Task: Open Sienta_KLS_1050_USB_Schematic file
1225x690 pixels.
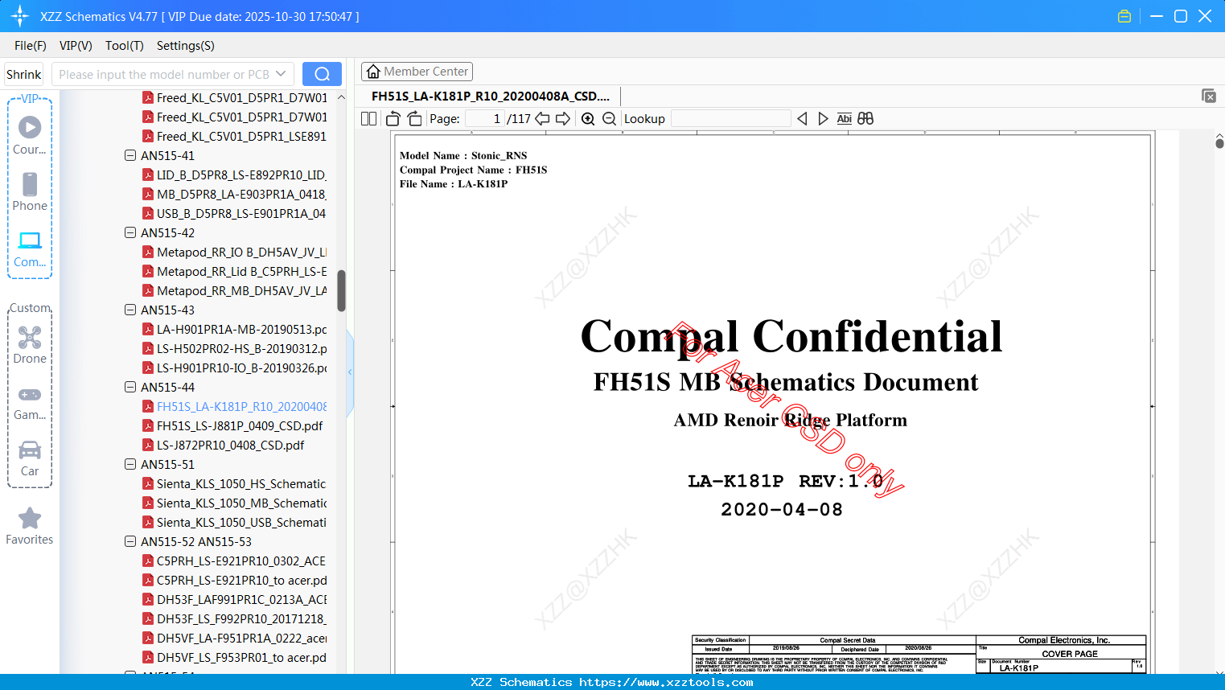Action: pyautogui.click(x=234, y=522)
